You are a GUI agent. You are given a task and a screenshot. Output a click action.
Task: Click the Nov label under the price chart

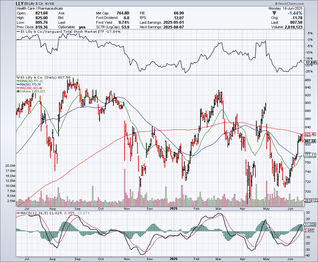click(x=127, y=208)
